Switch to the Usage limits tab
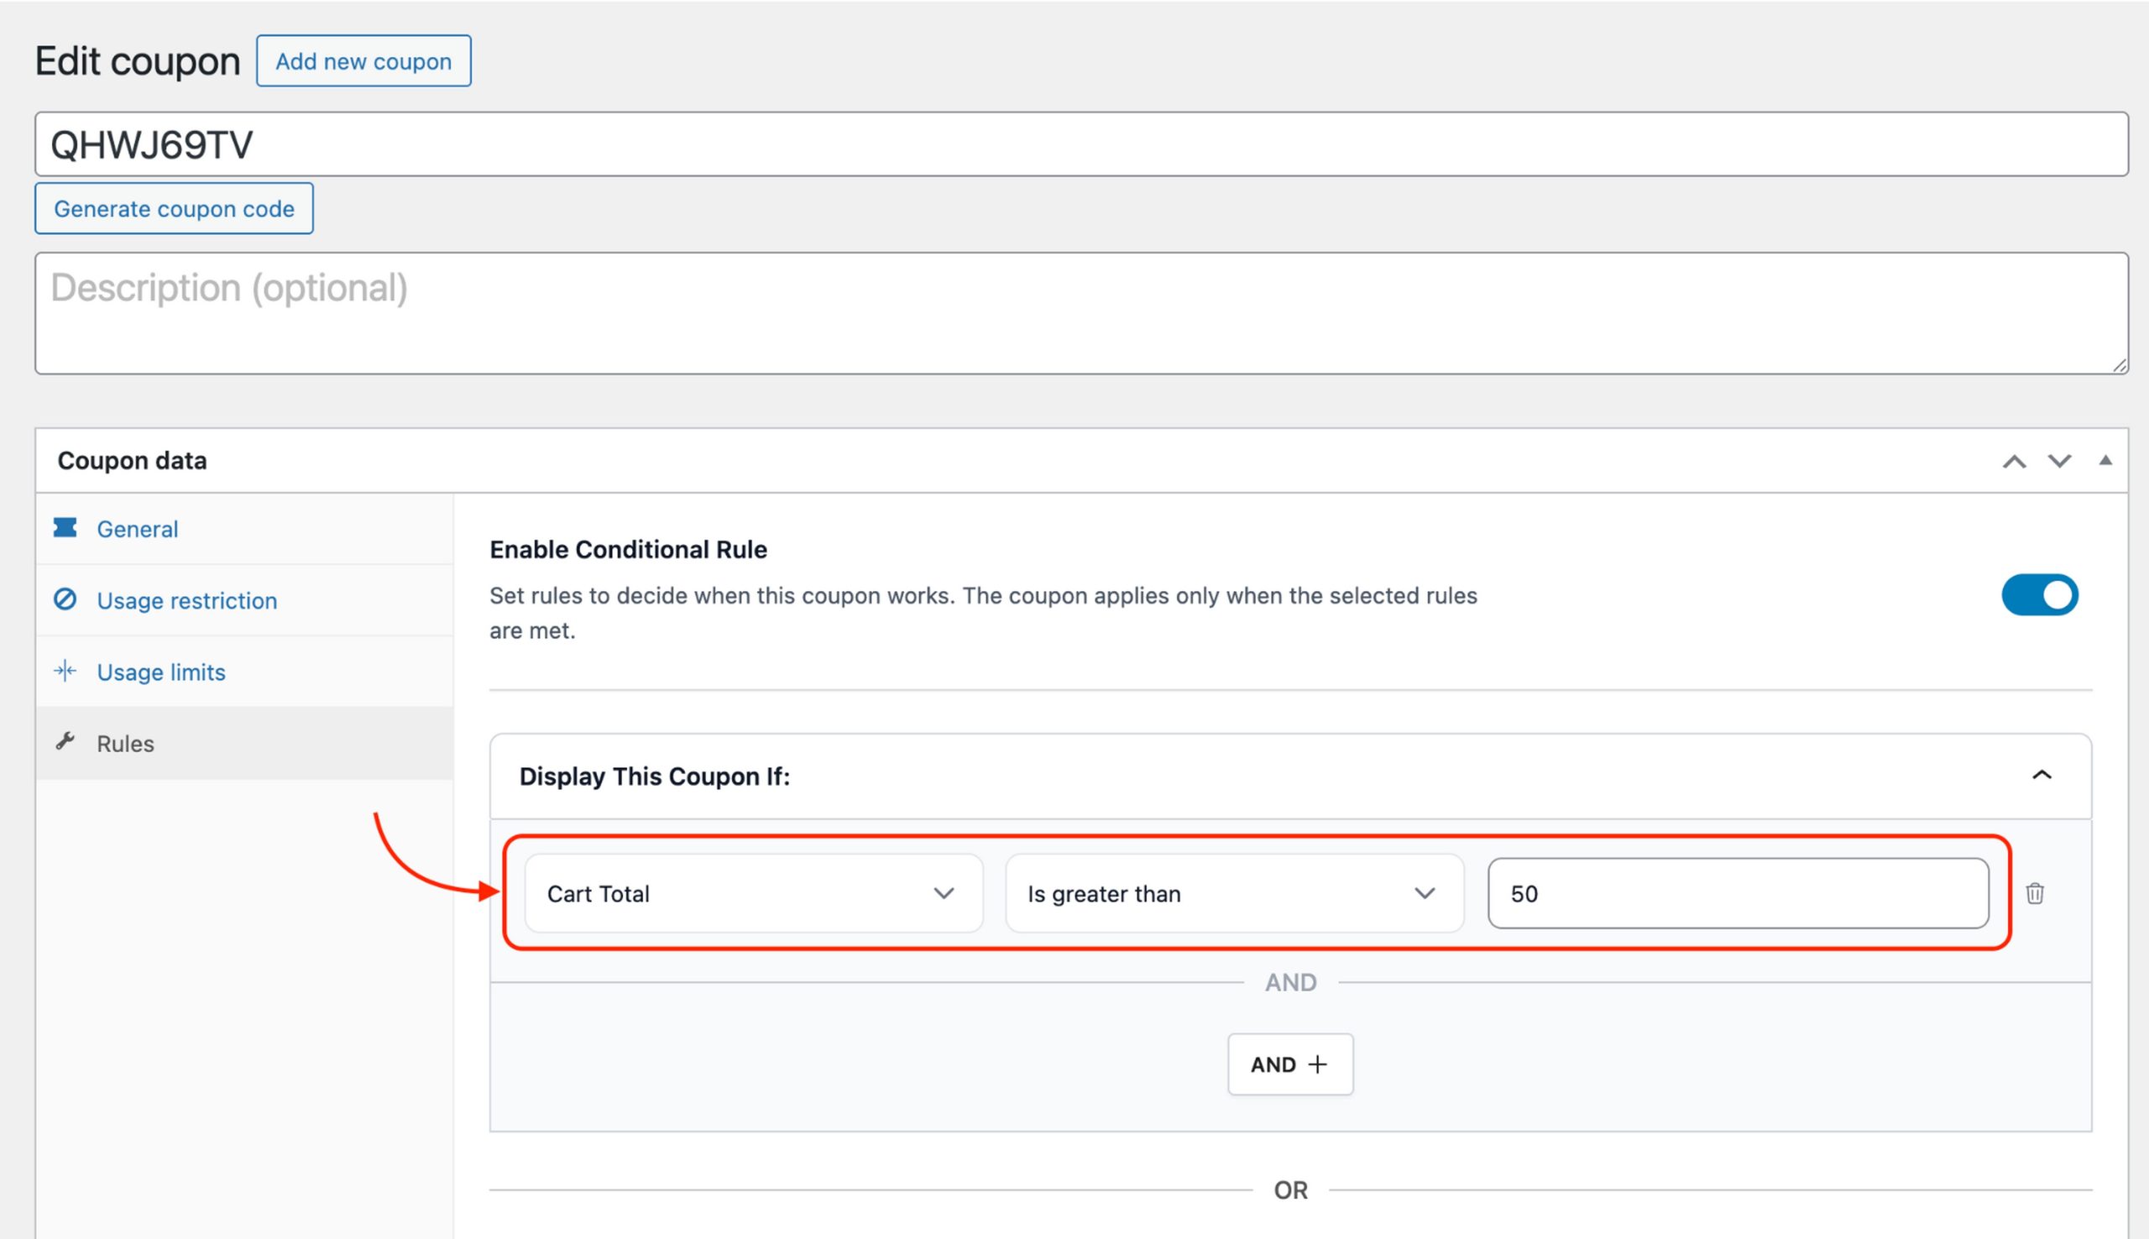This screenshot has width=2149, height=1239. [161, 671]
